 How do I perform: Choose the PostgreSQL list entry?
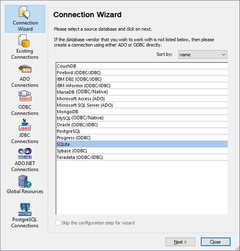pyautogui.click(x=142, y=131)
